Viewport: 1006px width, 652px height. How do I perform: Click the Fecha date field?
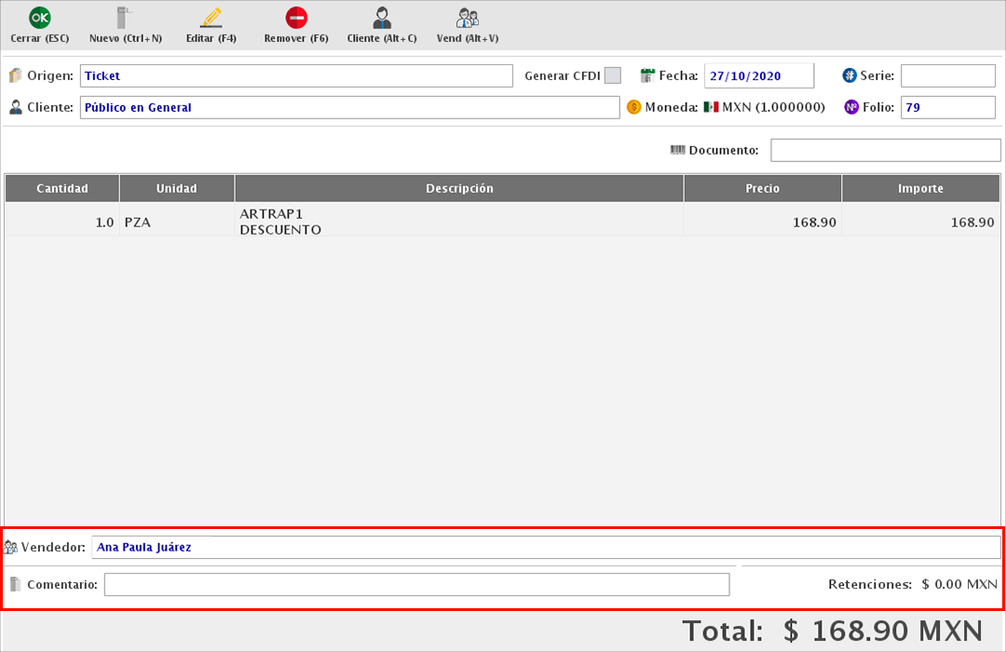758,75
